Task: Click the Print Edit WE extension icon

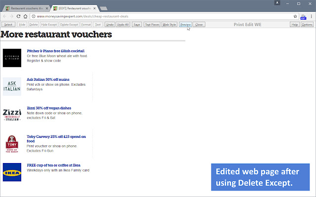Action: tap(303, 16)
